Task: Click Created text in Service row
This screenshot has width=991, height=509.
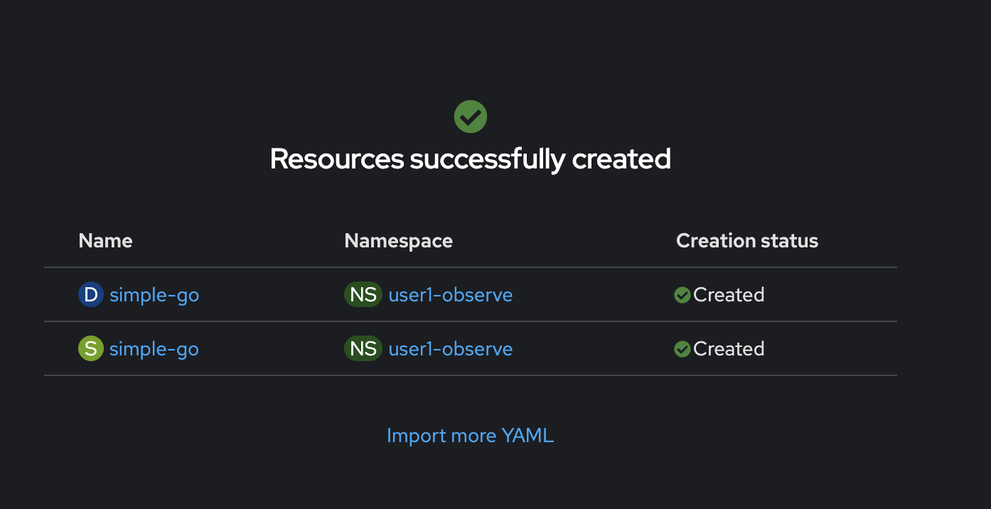Action: click(x=729, y=349)
